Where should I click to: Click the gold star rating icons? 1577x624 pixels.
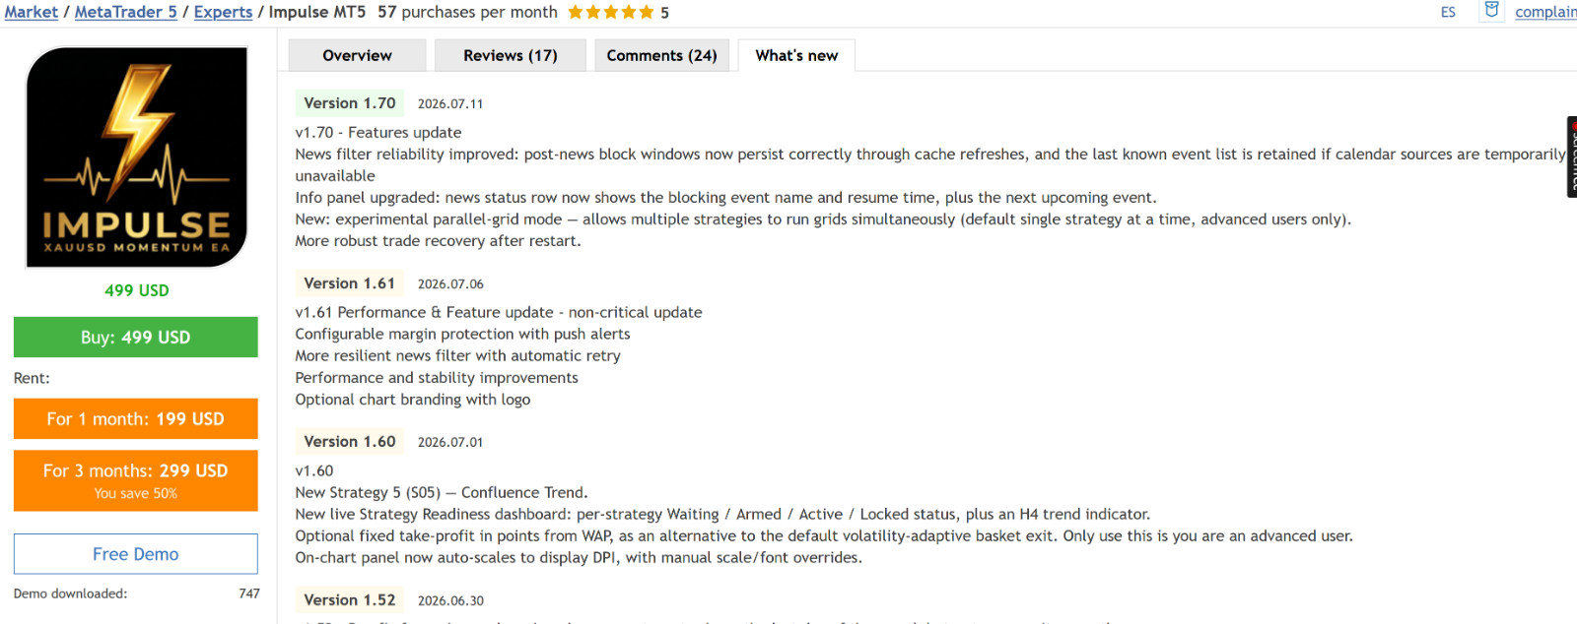(610, 13)
